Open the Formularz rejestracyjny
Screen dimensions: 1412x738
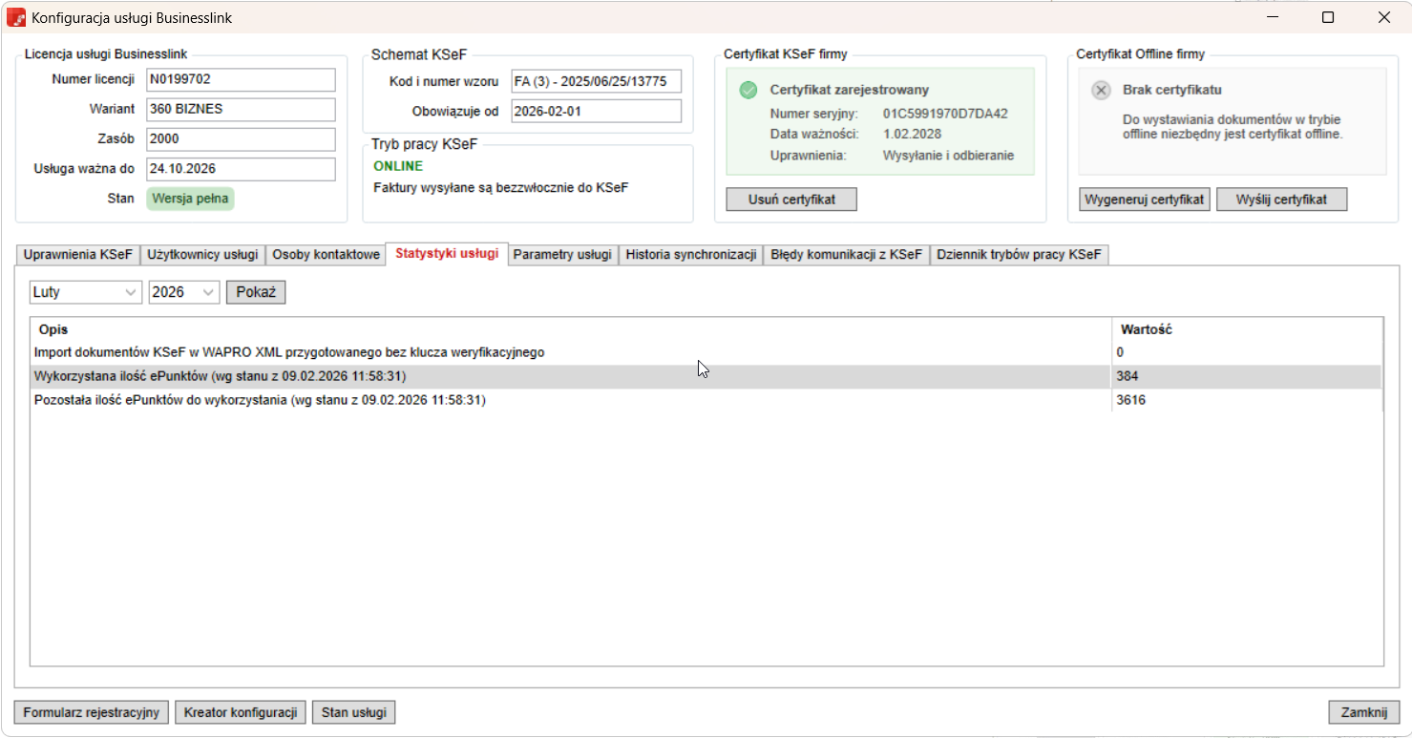point(92,712)
